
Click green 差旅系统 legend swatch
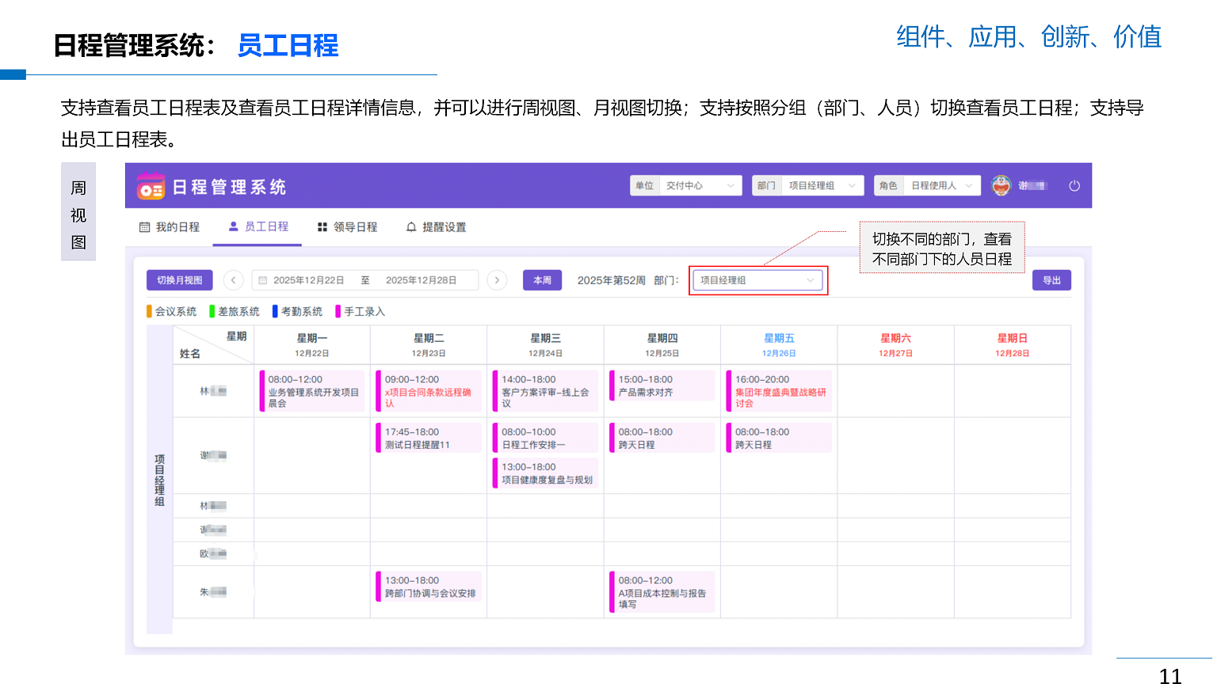point(212,312)
